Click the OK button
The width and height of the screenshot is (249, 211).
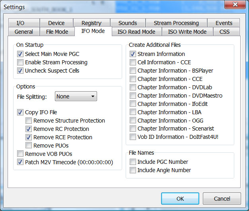180,198
